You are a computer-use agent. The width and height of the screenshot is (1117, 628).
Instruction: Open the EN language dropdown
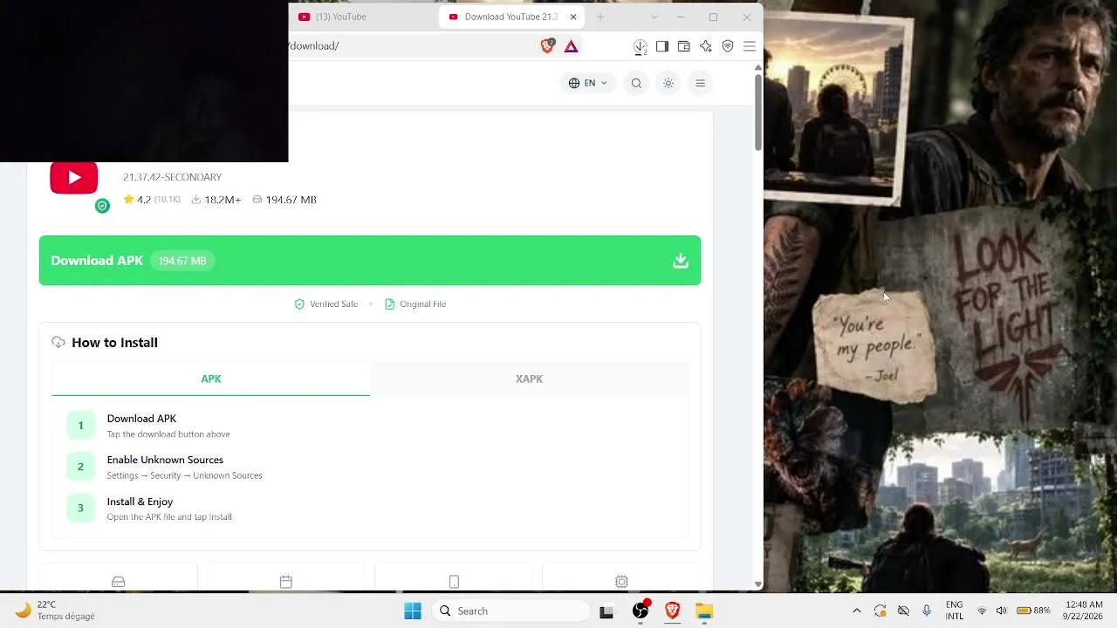pos(588,83)
